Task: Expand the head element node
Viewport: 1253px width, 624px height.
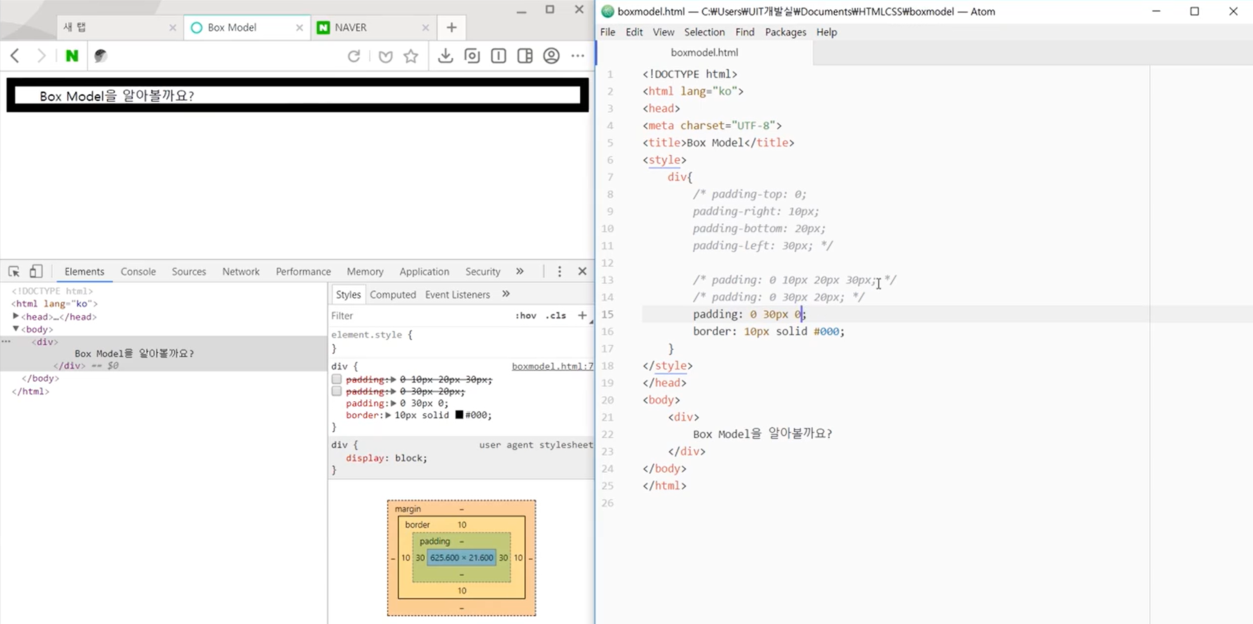Action: [x=16, y=316]
